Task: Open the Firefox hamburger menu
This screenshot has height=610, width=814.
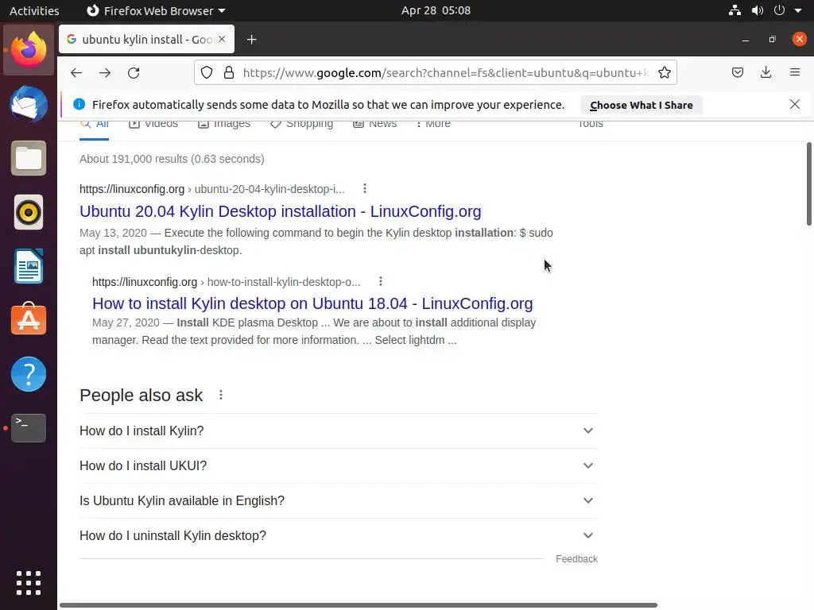Action: pos(795,72)
